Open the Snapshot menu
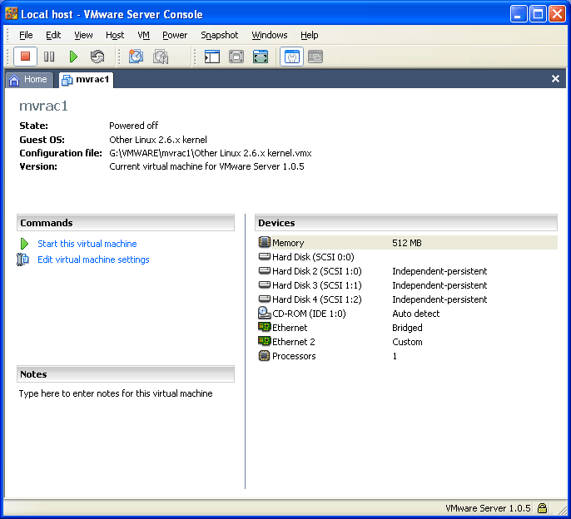This screenshot has width=571, height=519. pyautogui.click(x=219, y=35)
